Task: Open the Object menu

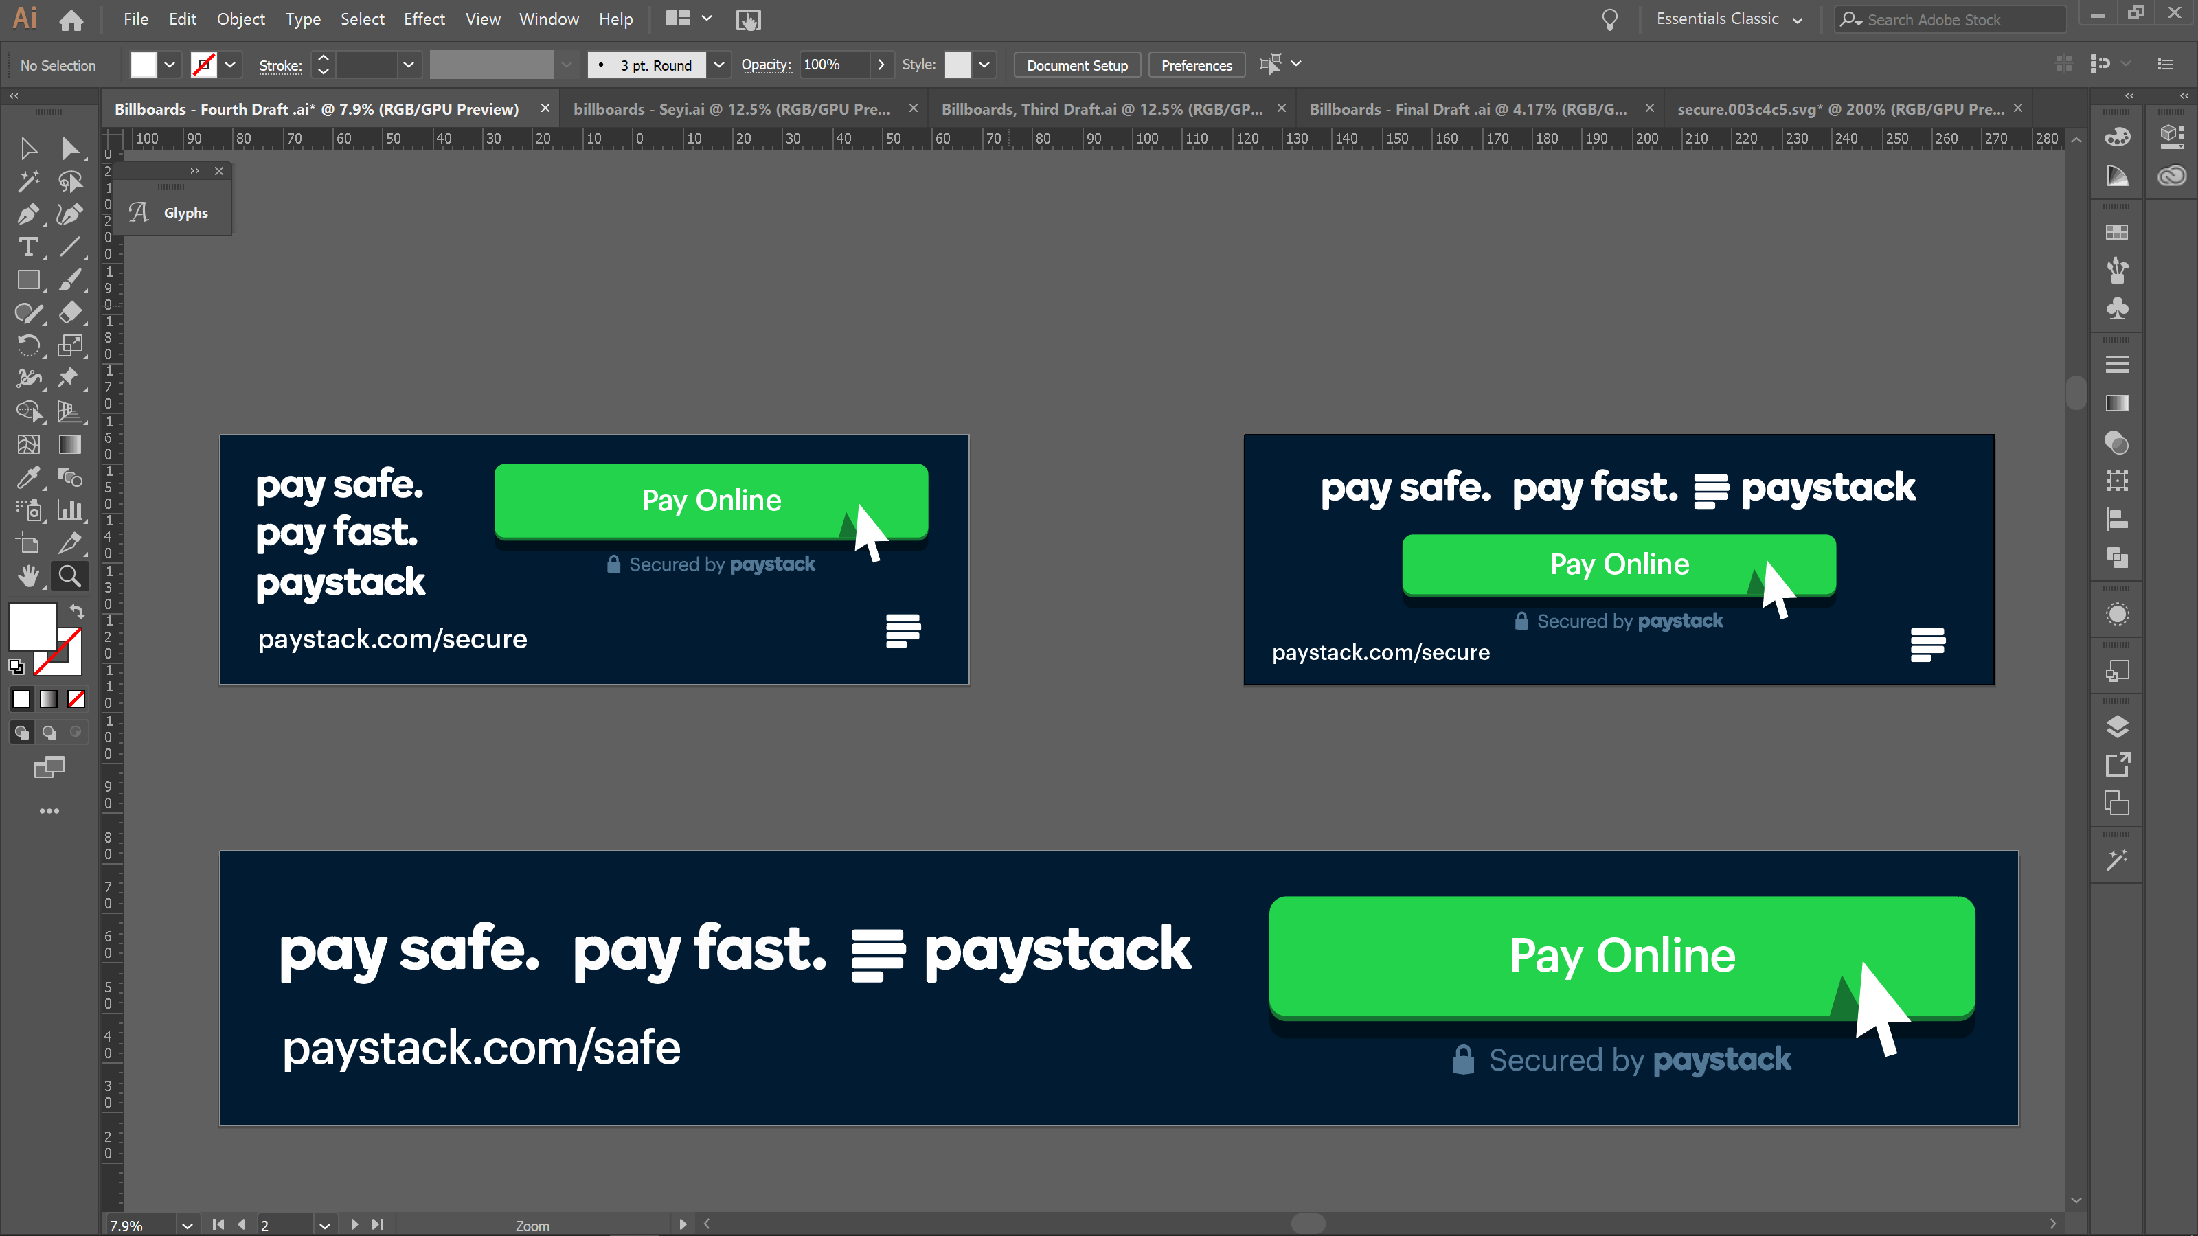Action: coord(240,19)
